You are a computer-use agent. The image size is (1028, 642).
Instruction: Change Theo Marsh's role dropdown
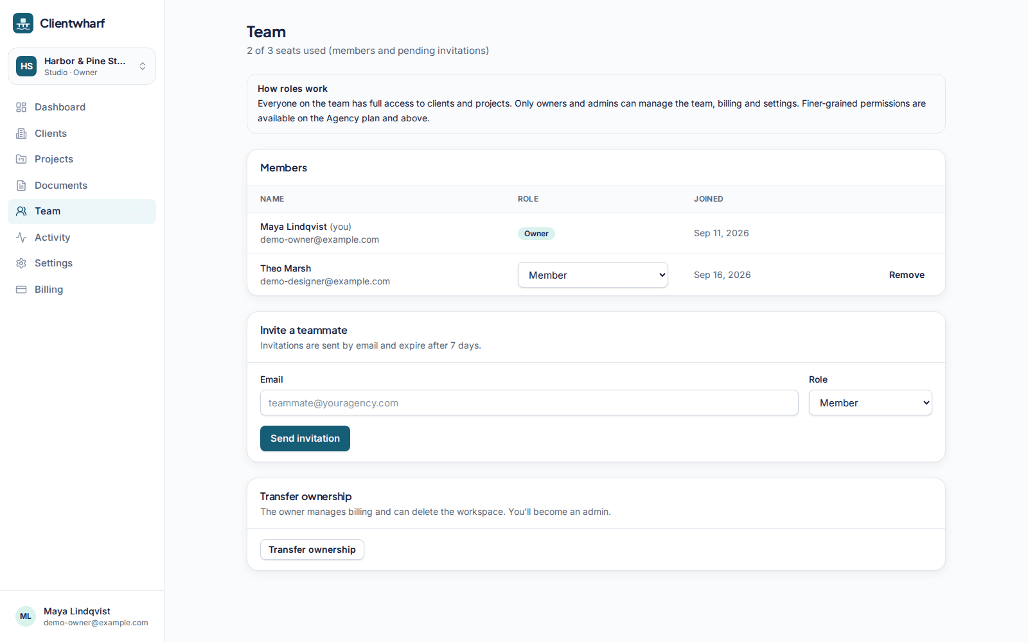click(593, 275)
